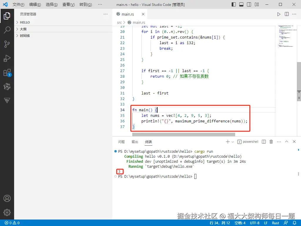The height and width of the screenshot is (226, 301).
Task: Click main.rs in the breadcrumb
Action: (x=139, y=22)
